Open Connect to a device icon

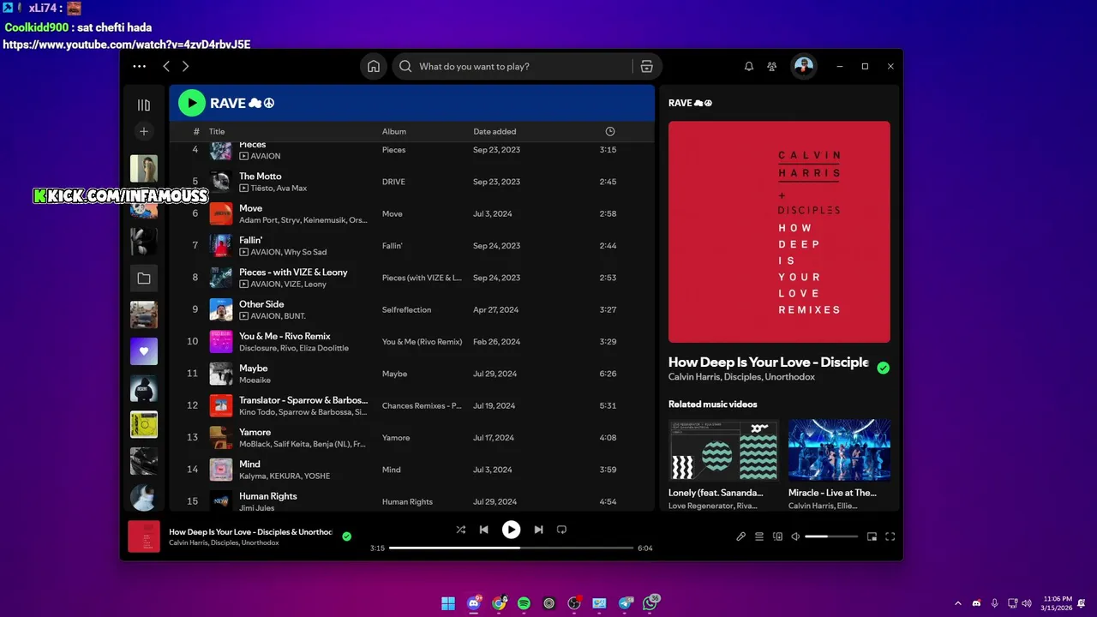(777, 536)
